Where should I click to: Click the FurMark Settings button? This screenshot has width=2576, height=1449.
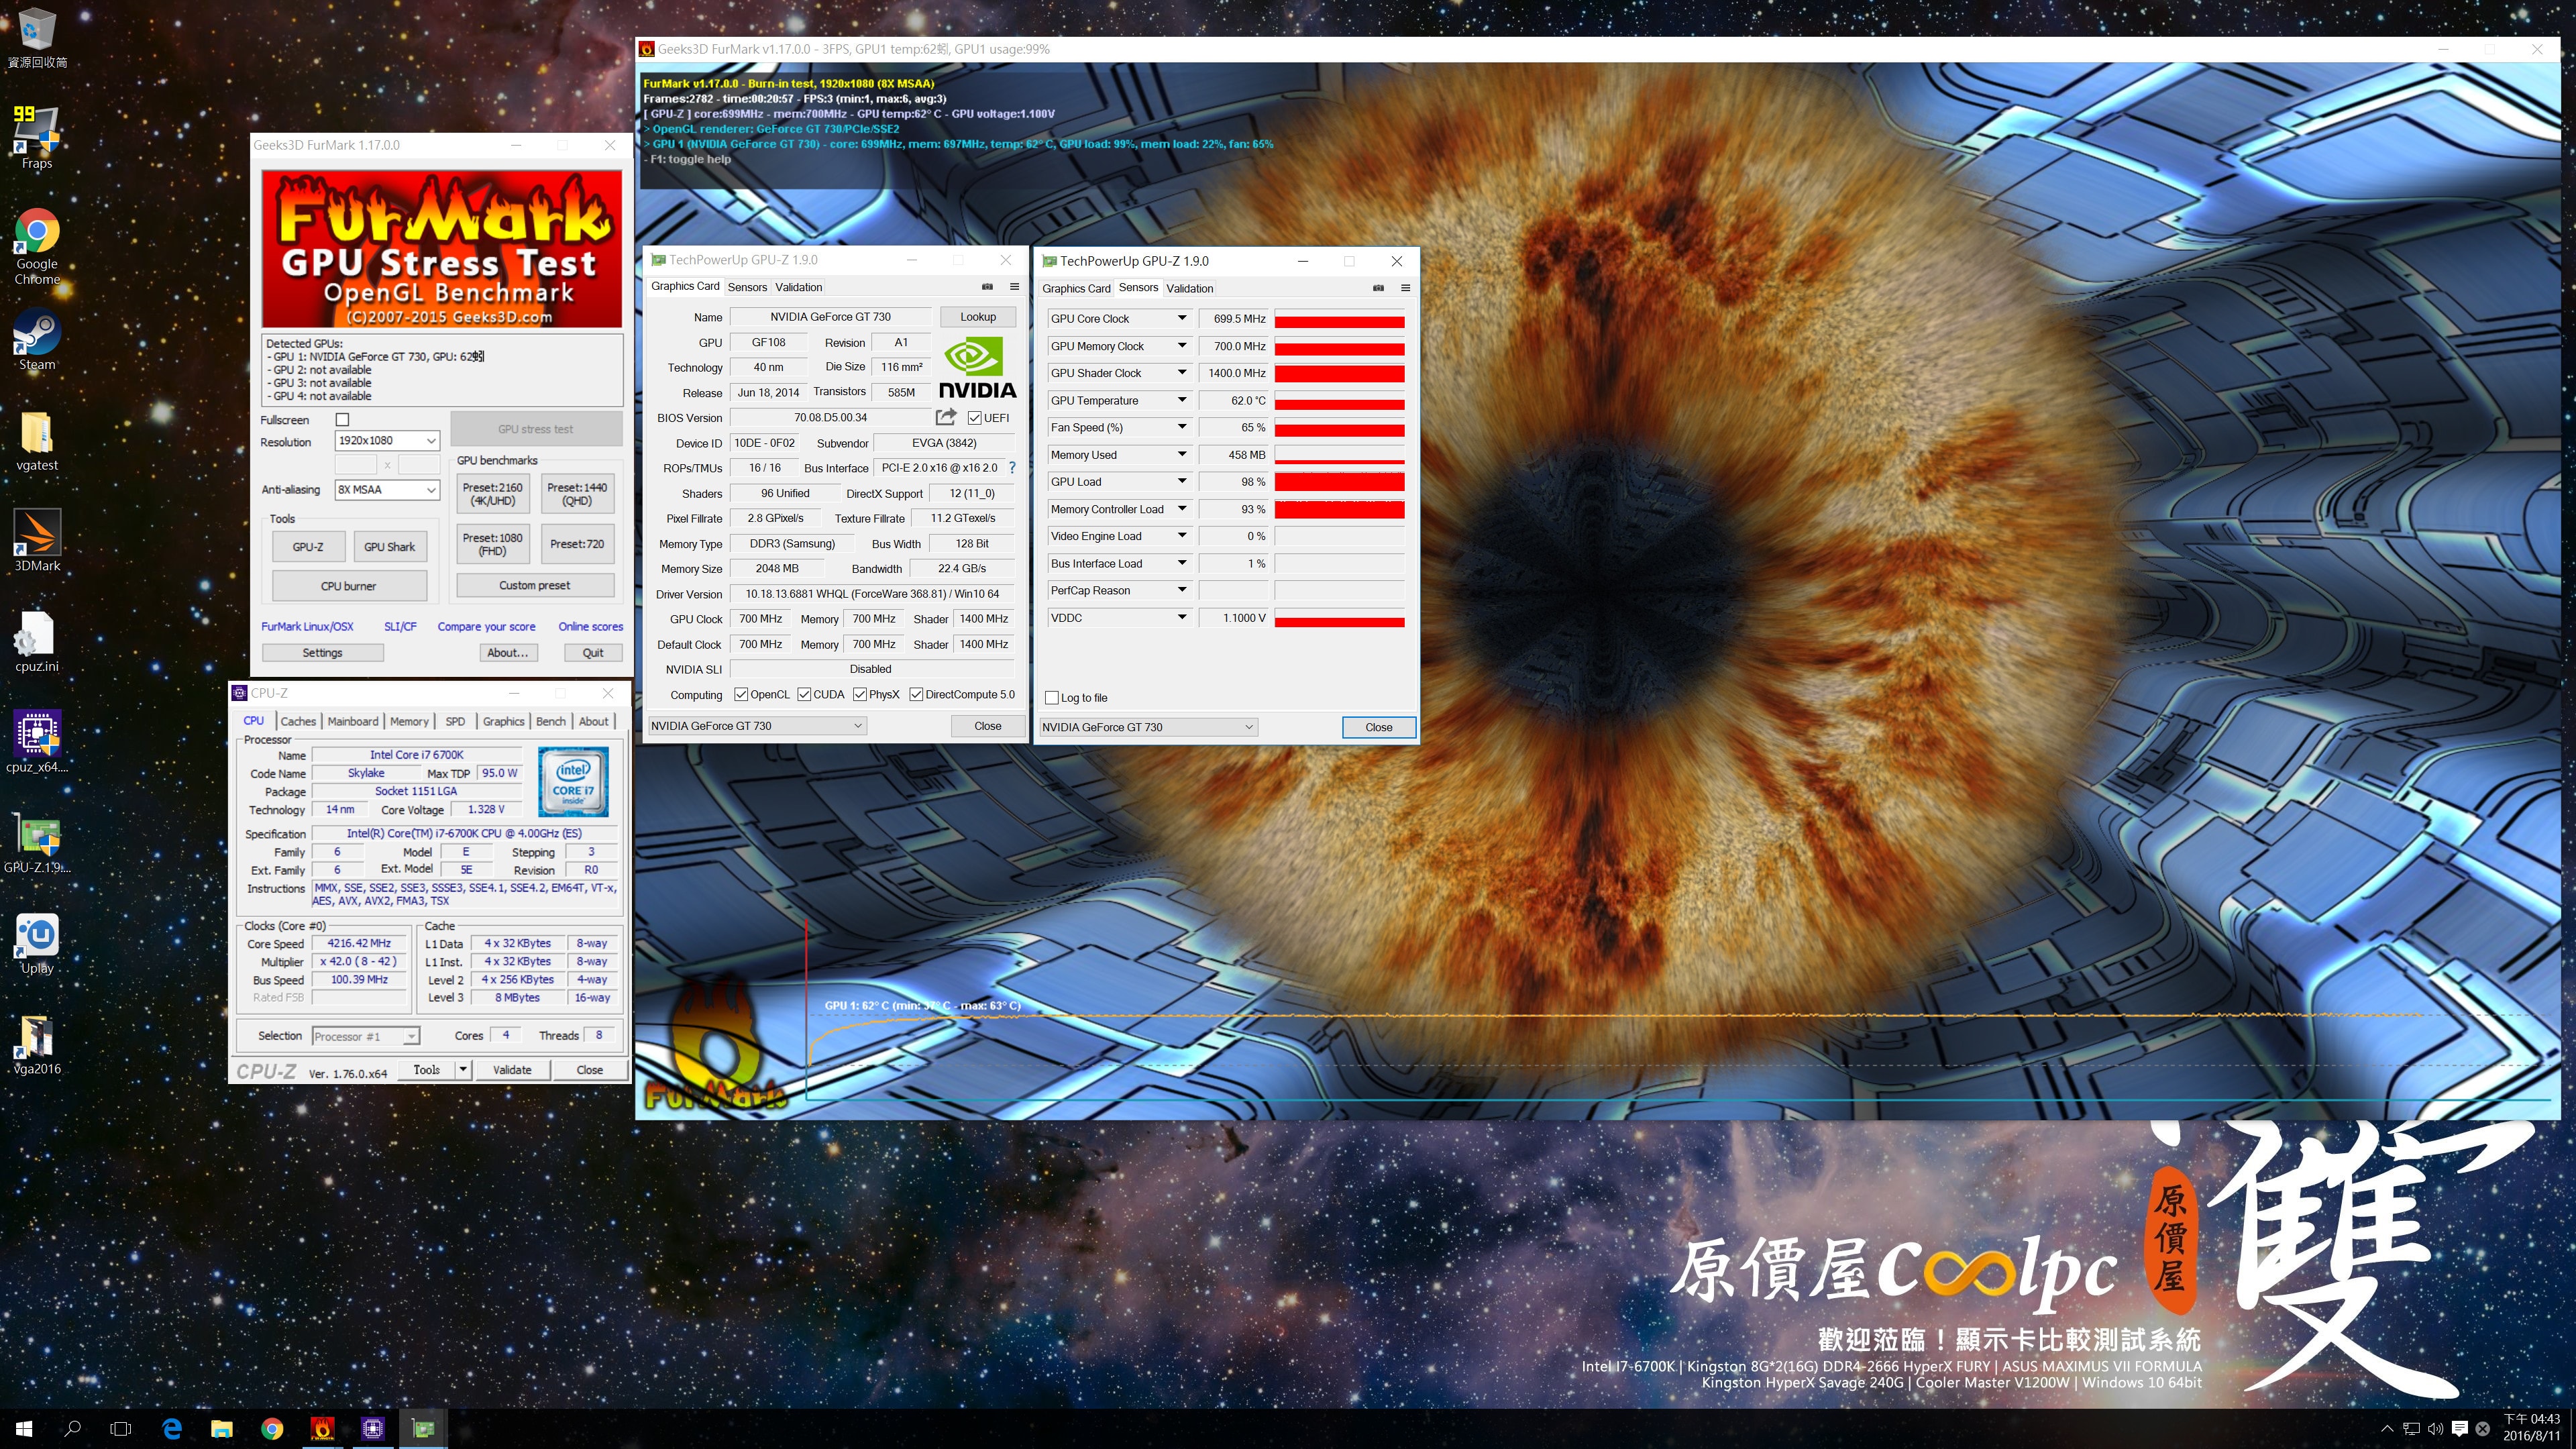point(322,653)
